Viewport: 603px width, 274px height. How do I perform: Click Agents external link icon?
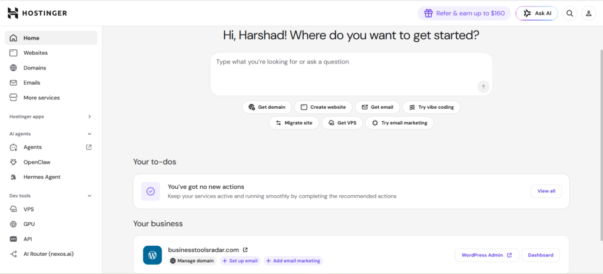coord(89,147)
